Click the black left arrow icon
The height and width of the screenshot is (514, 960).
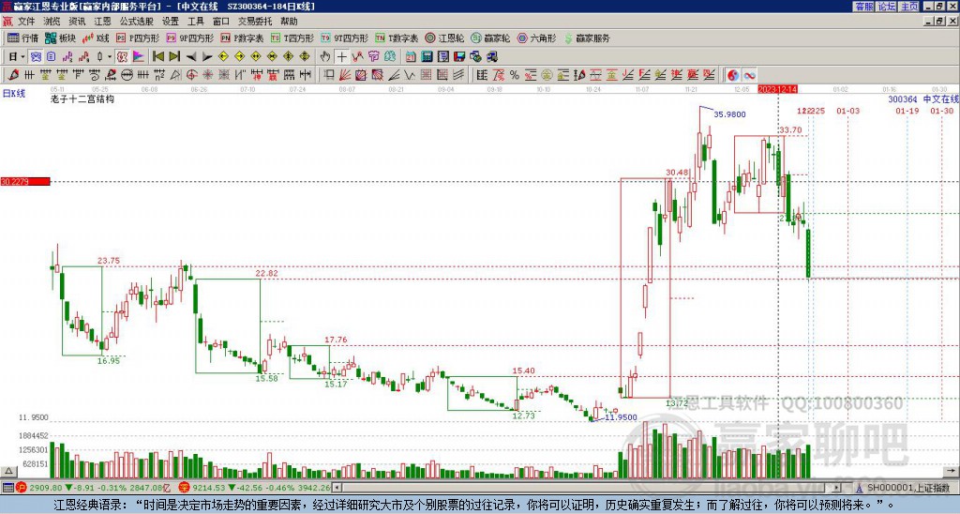coord(191,57)
